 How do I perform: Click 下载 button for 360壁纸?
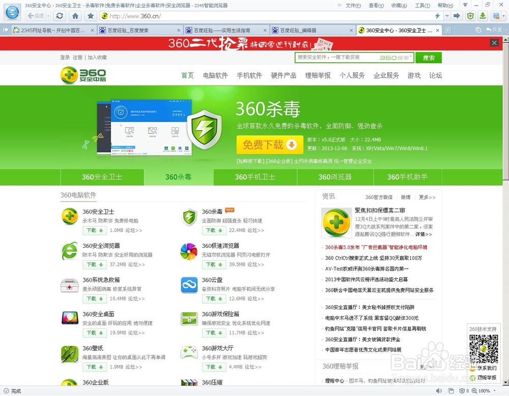click(x=95, y=367)
